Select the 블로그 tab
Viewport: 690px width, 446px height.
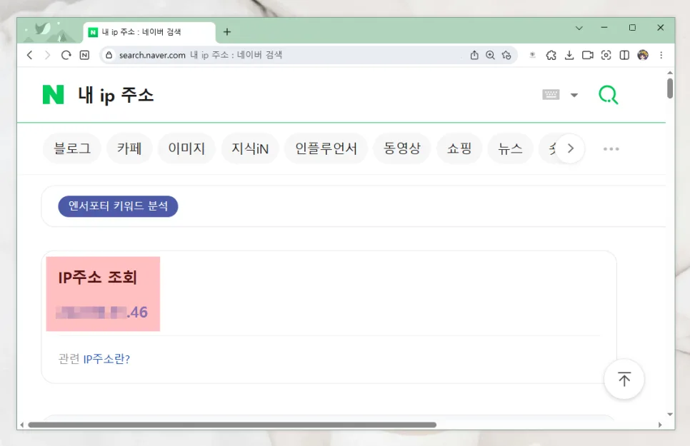point(72,148)
